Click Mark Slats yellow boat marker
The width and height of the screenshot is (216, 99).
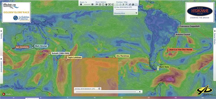[158, 68]
